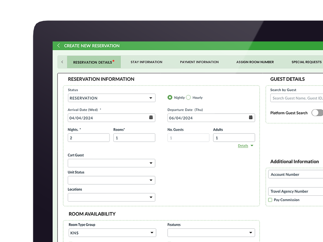The image size is (323, 242).
Task: Toggle Platform Guest Search switch
Action: click(x=317, y=113)
